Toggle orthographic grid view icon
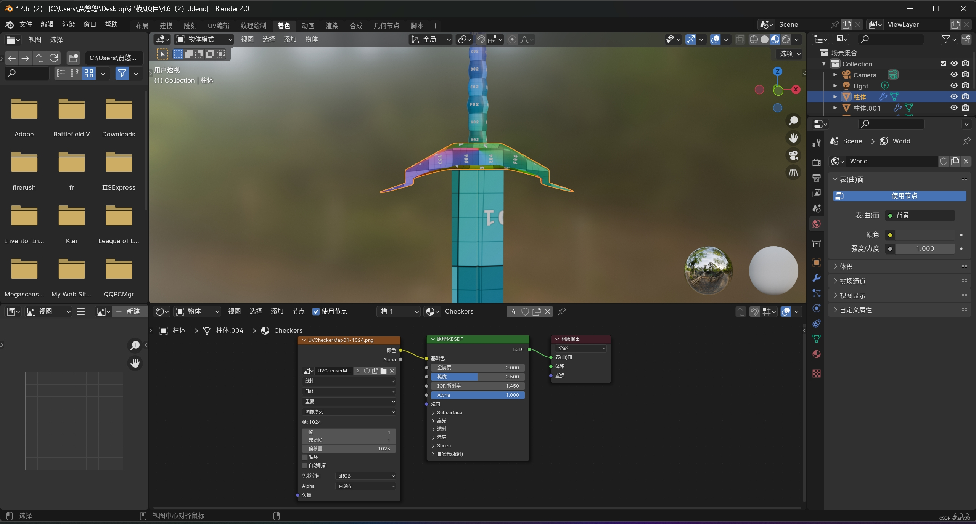The image size is (976, 524). 793,173
